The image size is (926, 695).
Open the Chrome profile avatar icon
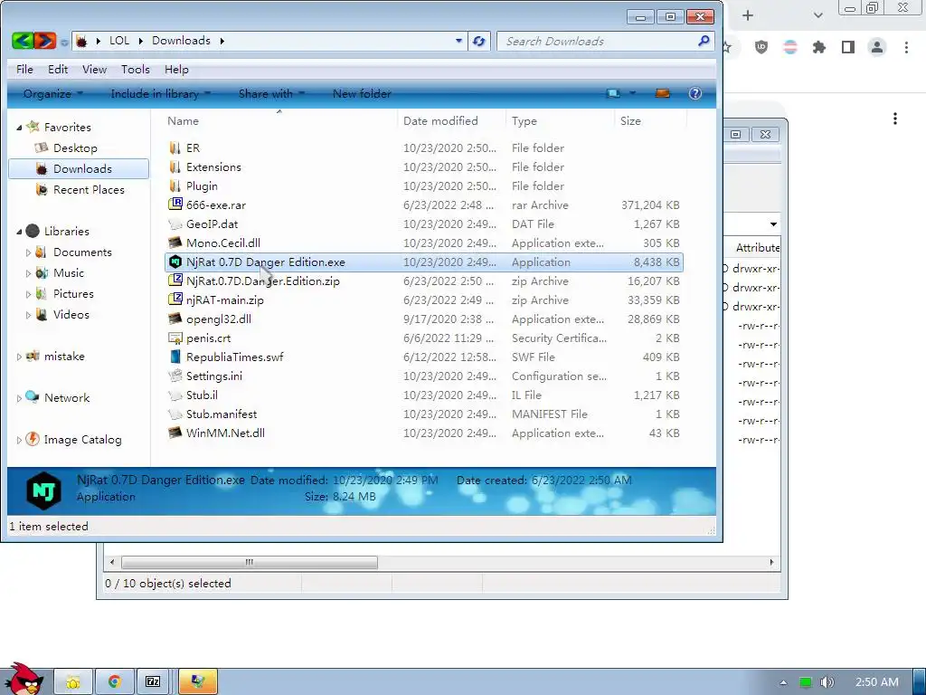(877, 47)
